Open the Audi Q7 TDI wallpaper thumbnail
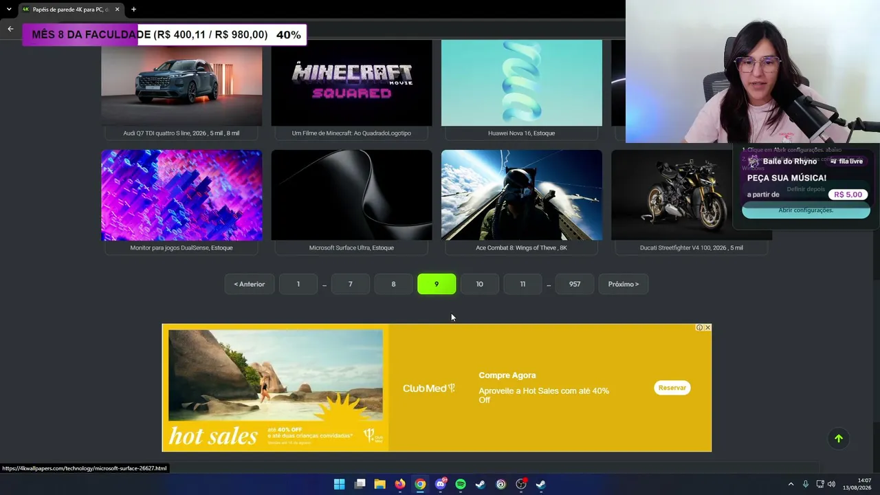This screenshot has height=495, width=880. click(x=181, y=82)
